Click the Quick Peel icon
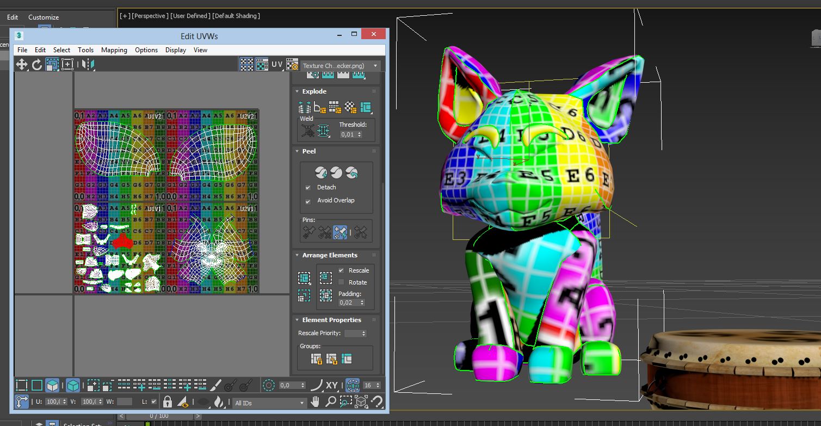This screenshot has height=426, width=821. point(321,172)
